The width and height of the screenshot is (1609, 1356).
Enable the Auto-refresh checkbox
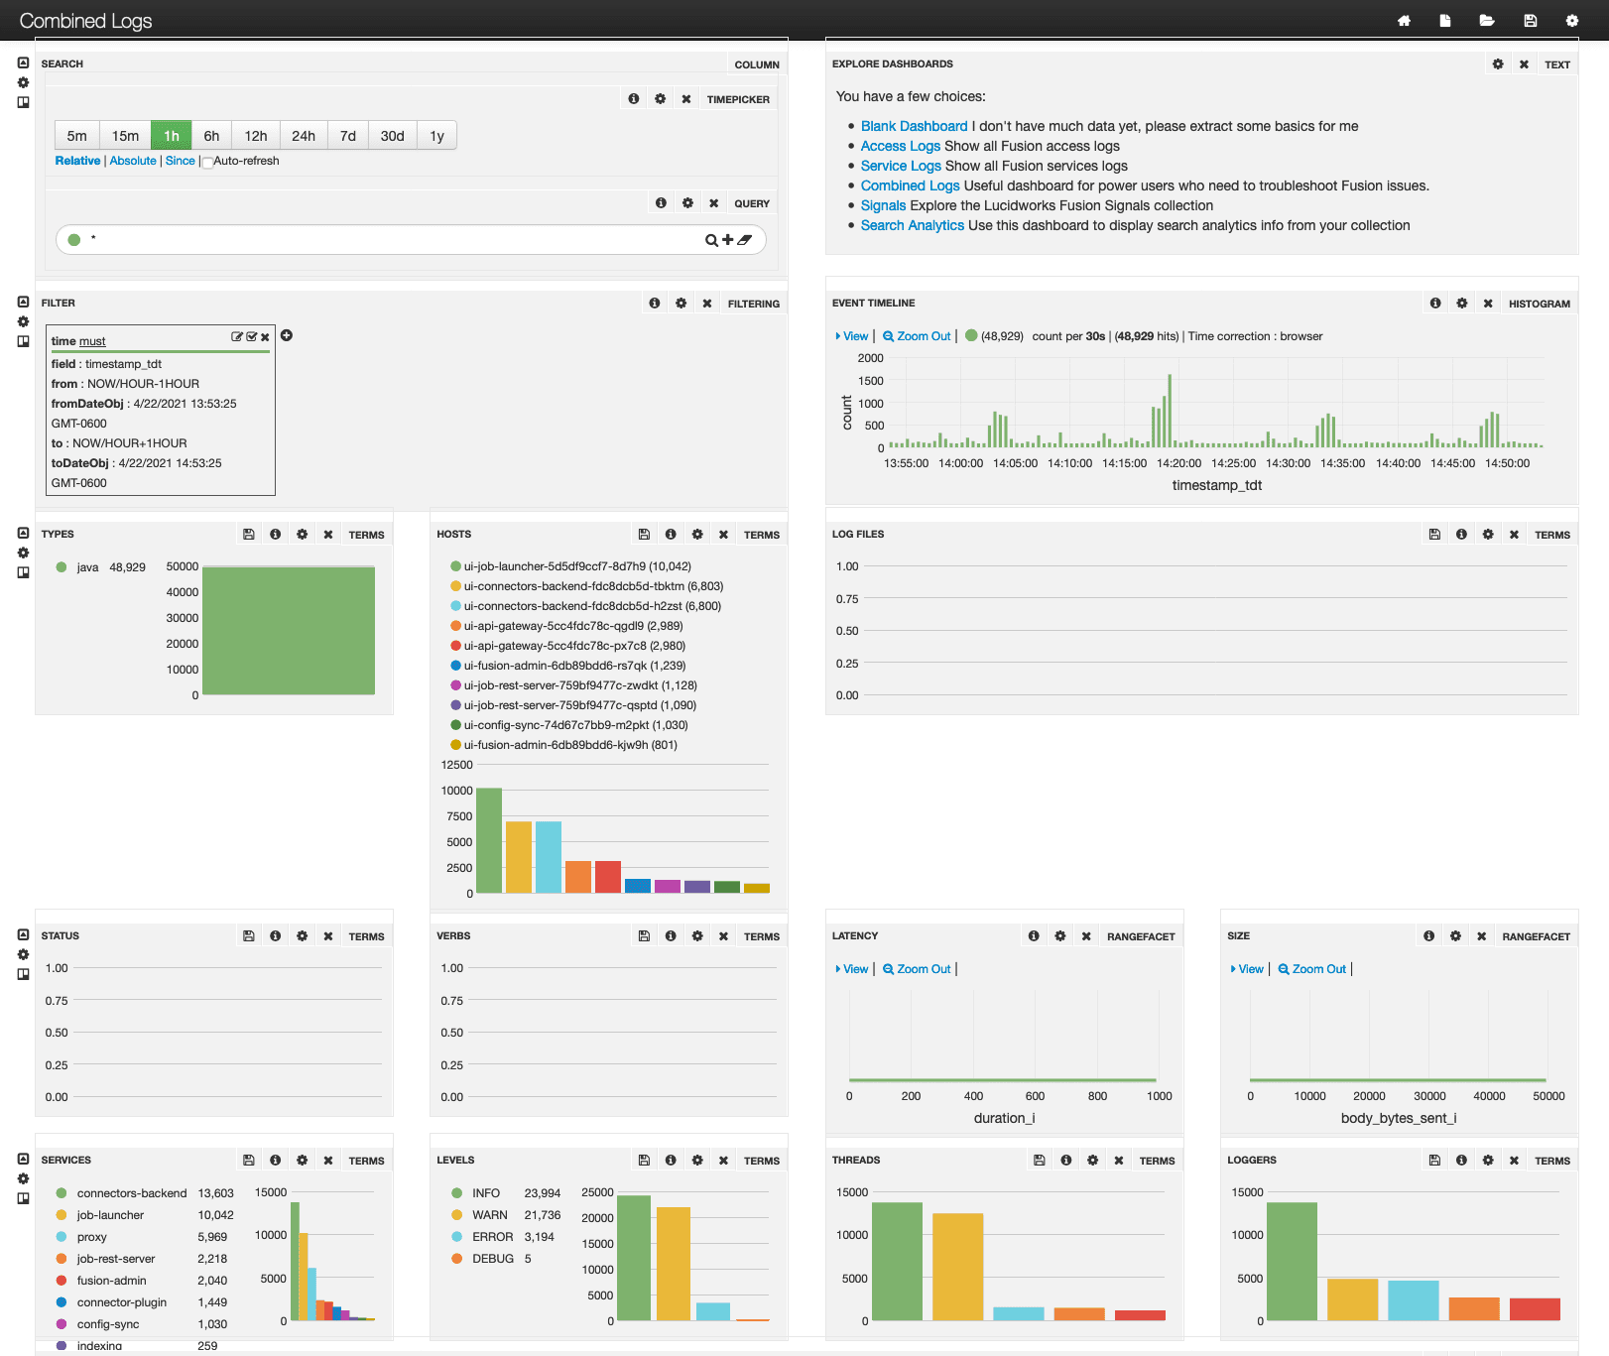(208, 162)
